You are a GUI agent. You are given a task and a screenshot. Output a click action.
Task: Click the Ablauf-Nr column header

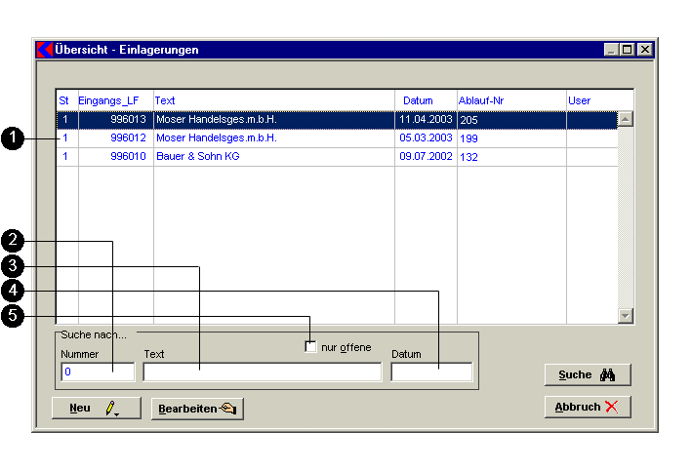tap(480, 100)
